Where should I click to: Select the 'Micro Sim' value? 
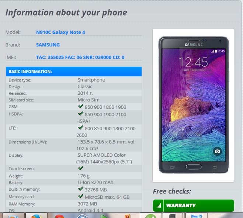pyautogui.click(x=88, y=100)
